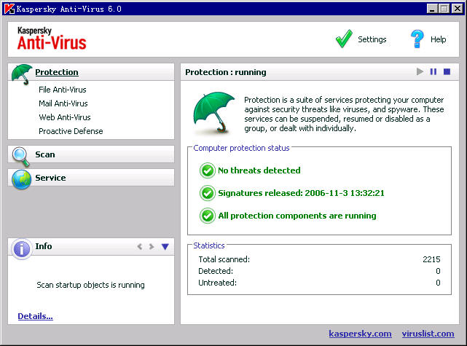Select Web Anti-Virus in the sidebar
This screenshot has height=346, width=467.
click(x=65, y=117)
